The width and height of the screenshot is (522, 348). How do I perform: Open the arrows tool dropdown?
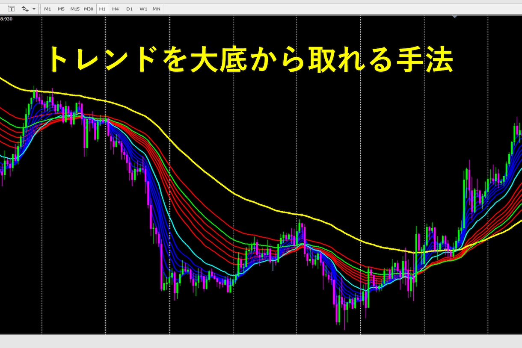click(x=34, y=9)
